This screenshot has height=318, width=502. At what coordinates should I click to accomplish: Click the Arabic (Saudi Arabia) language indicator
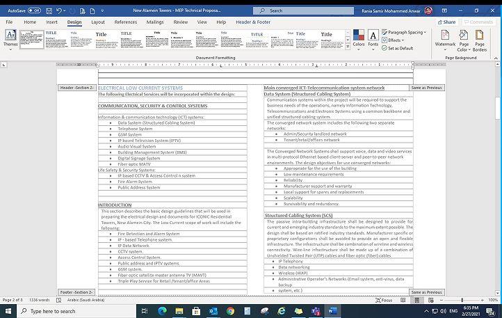pos(86,300)
